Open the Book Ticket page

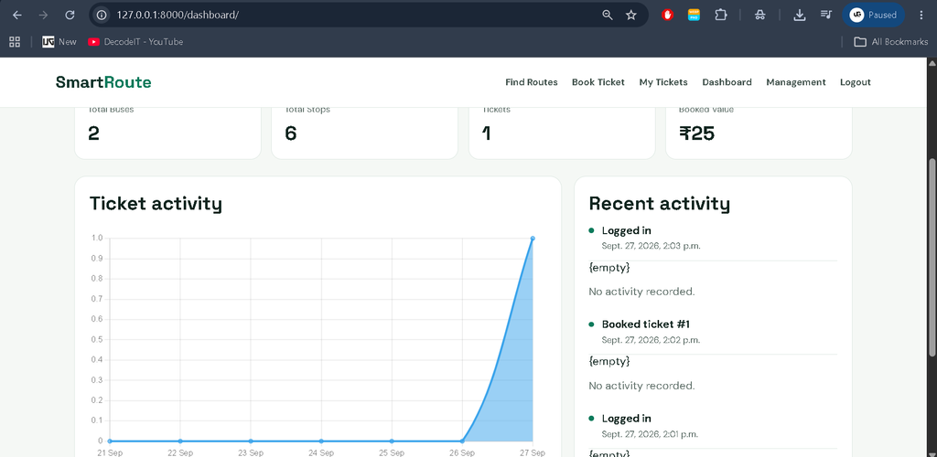click(598, 82)
